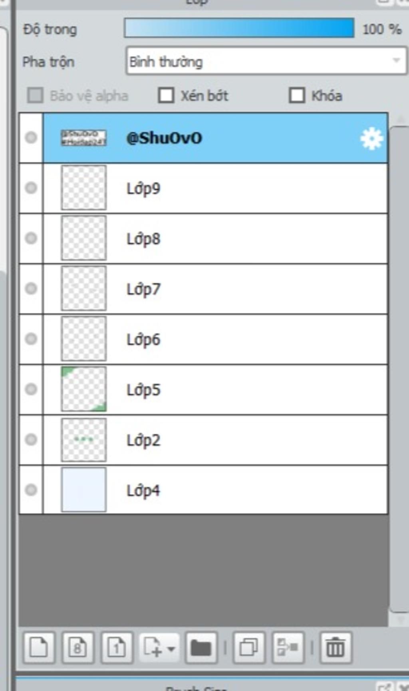Open @ShuOvO layer settings gear
Screen dimensions: 409x691
pyautogui.click(x=371, y=139)
